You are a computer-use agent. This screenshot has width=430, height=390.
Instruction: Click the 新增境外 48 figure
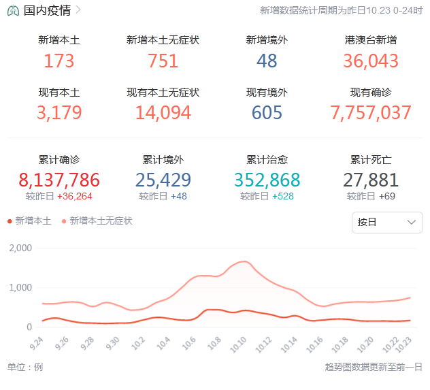pyautogui.click(x=267, y=61)
